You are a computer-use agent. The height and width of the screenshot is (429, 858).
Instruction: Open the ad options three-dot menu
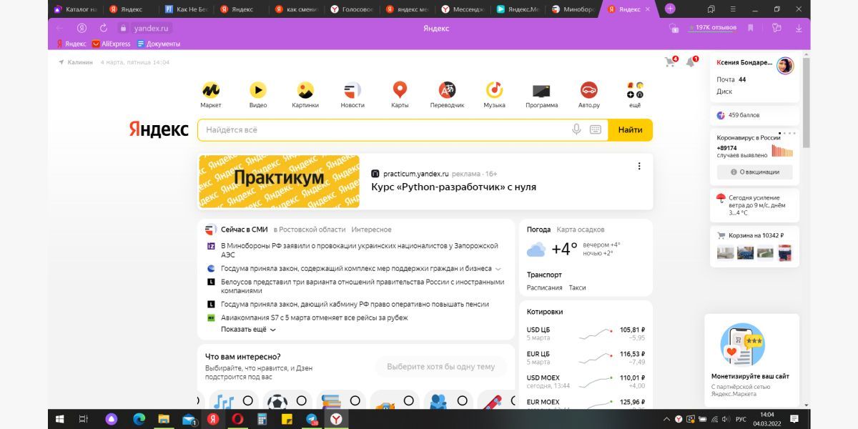pyautogui.click(x=639, y=166)
